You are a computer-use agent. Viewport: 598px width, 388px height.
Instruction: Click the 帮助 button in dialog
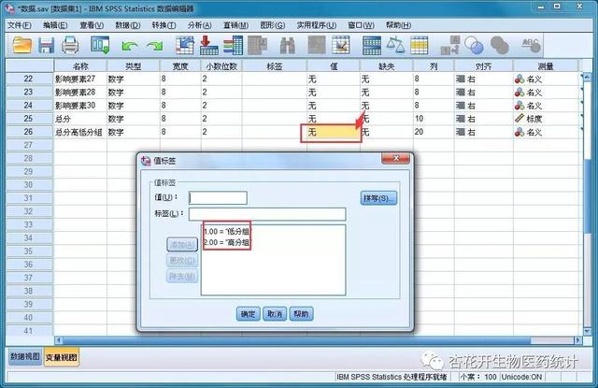pyautogui.click(x=301, y=314)
